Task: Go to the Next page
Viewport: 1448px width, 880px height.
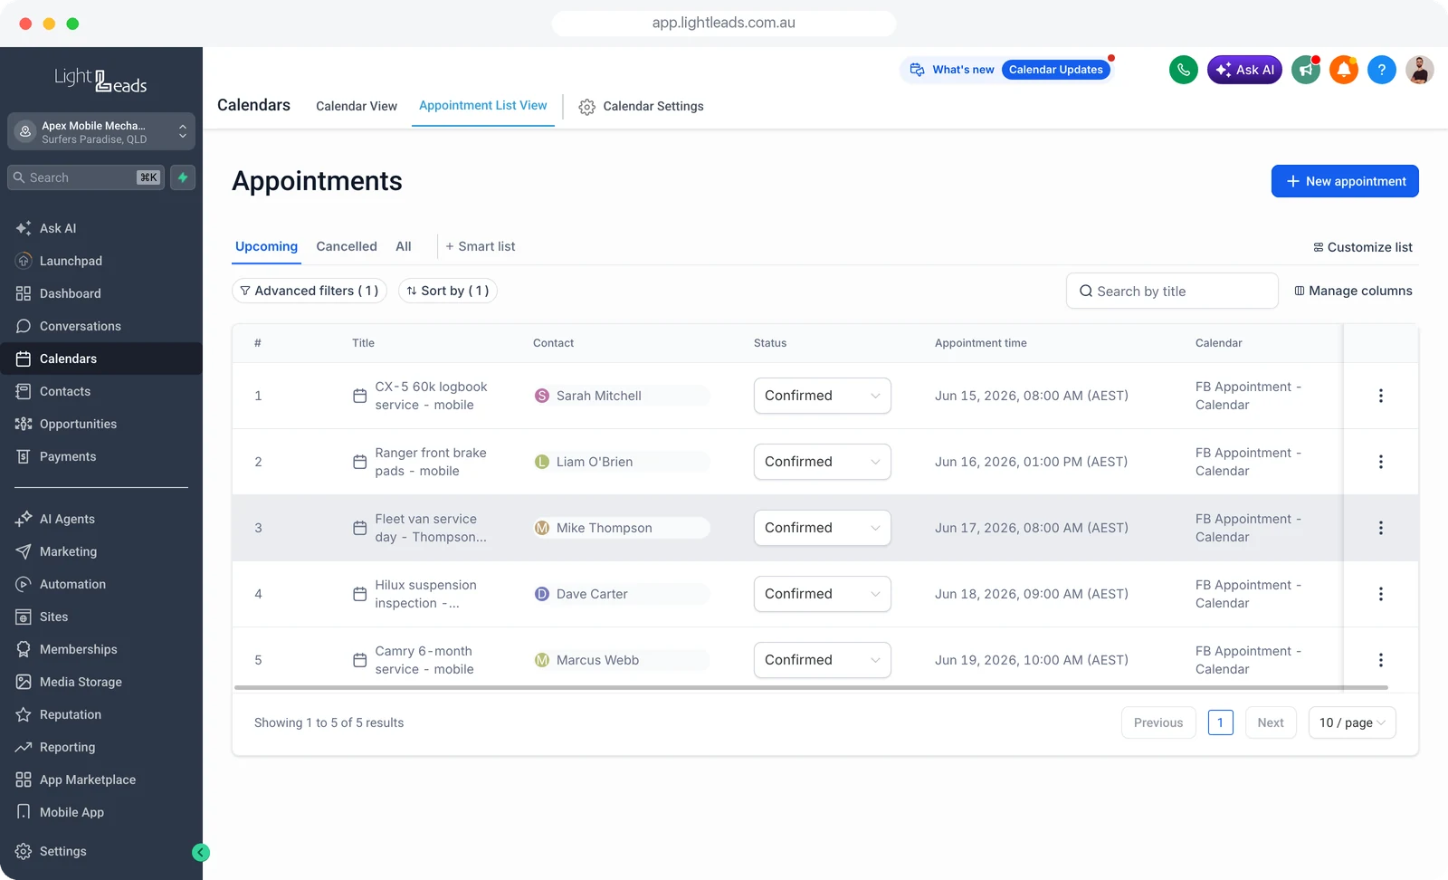Action: (x=1271, y=722)
